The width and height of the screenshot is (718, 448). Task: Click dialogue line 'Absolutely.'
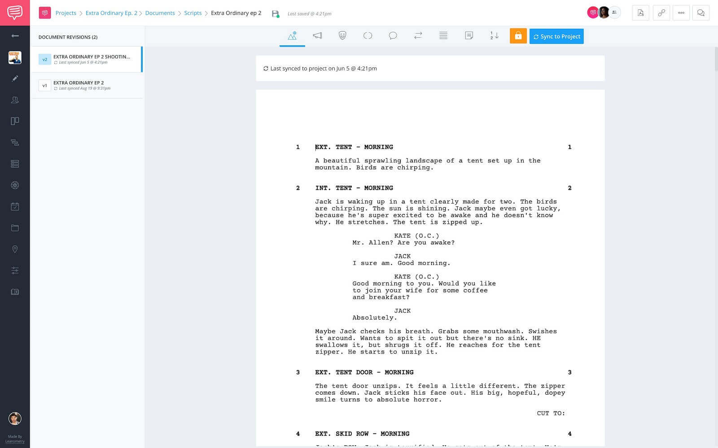[x=375, y=318]
